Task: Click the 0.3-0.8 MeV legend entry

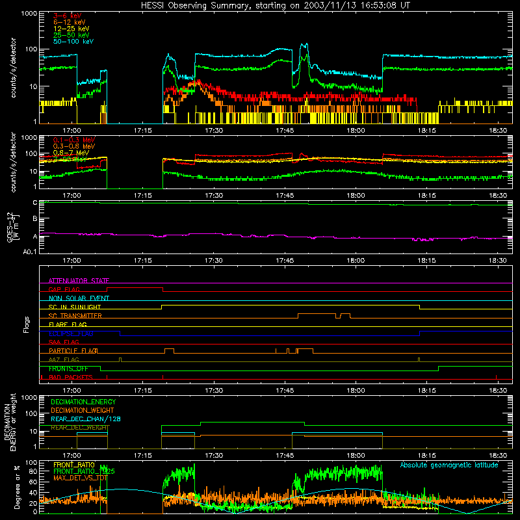Action: click(74, 146)
